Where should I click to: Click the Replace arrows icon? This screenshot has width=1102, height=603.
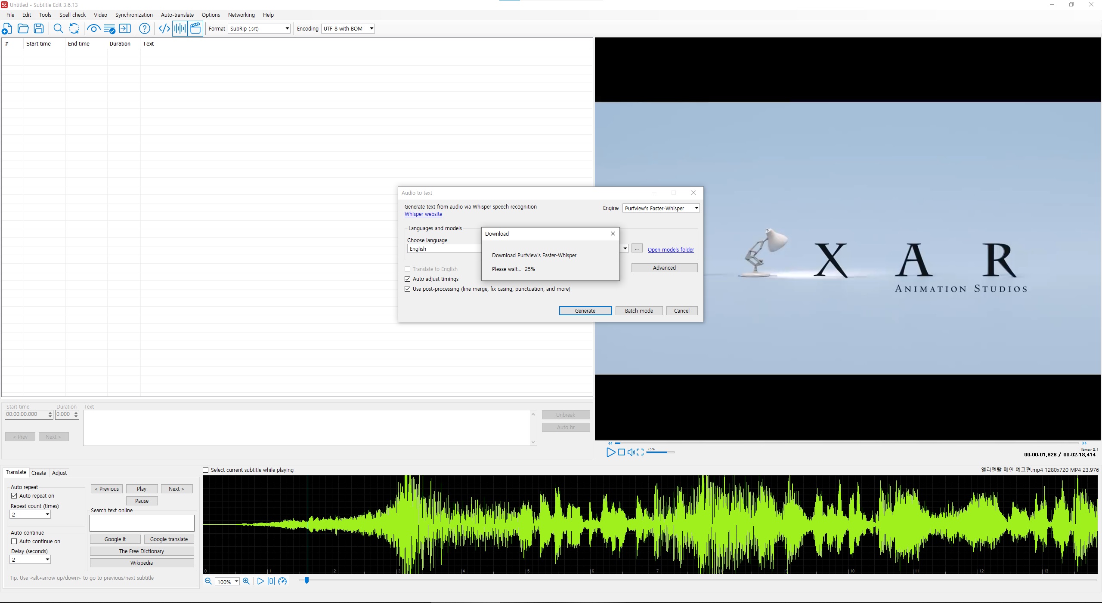click(x=74, y=29)
